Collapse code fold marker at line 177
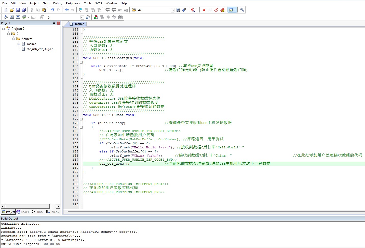Screen dimensions: 365x248 (81, 119)
